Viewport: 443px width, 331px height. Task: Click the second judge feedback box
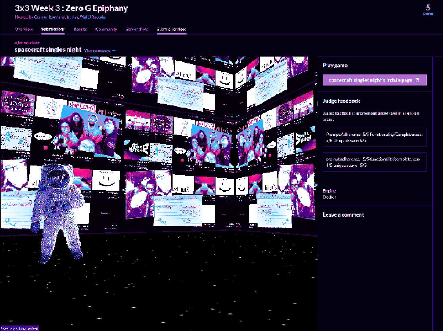click(375, 162)
